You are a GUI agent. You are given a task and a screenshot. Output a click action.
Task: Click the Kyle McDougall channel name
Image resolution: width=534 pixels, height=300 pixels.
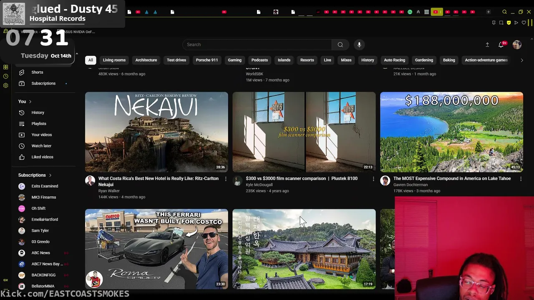tap(259, 185)
